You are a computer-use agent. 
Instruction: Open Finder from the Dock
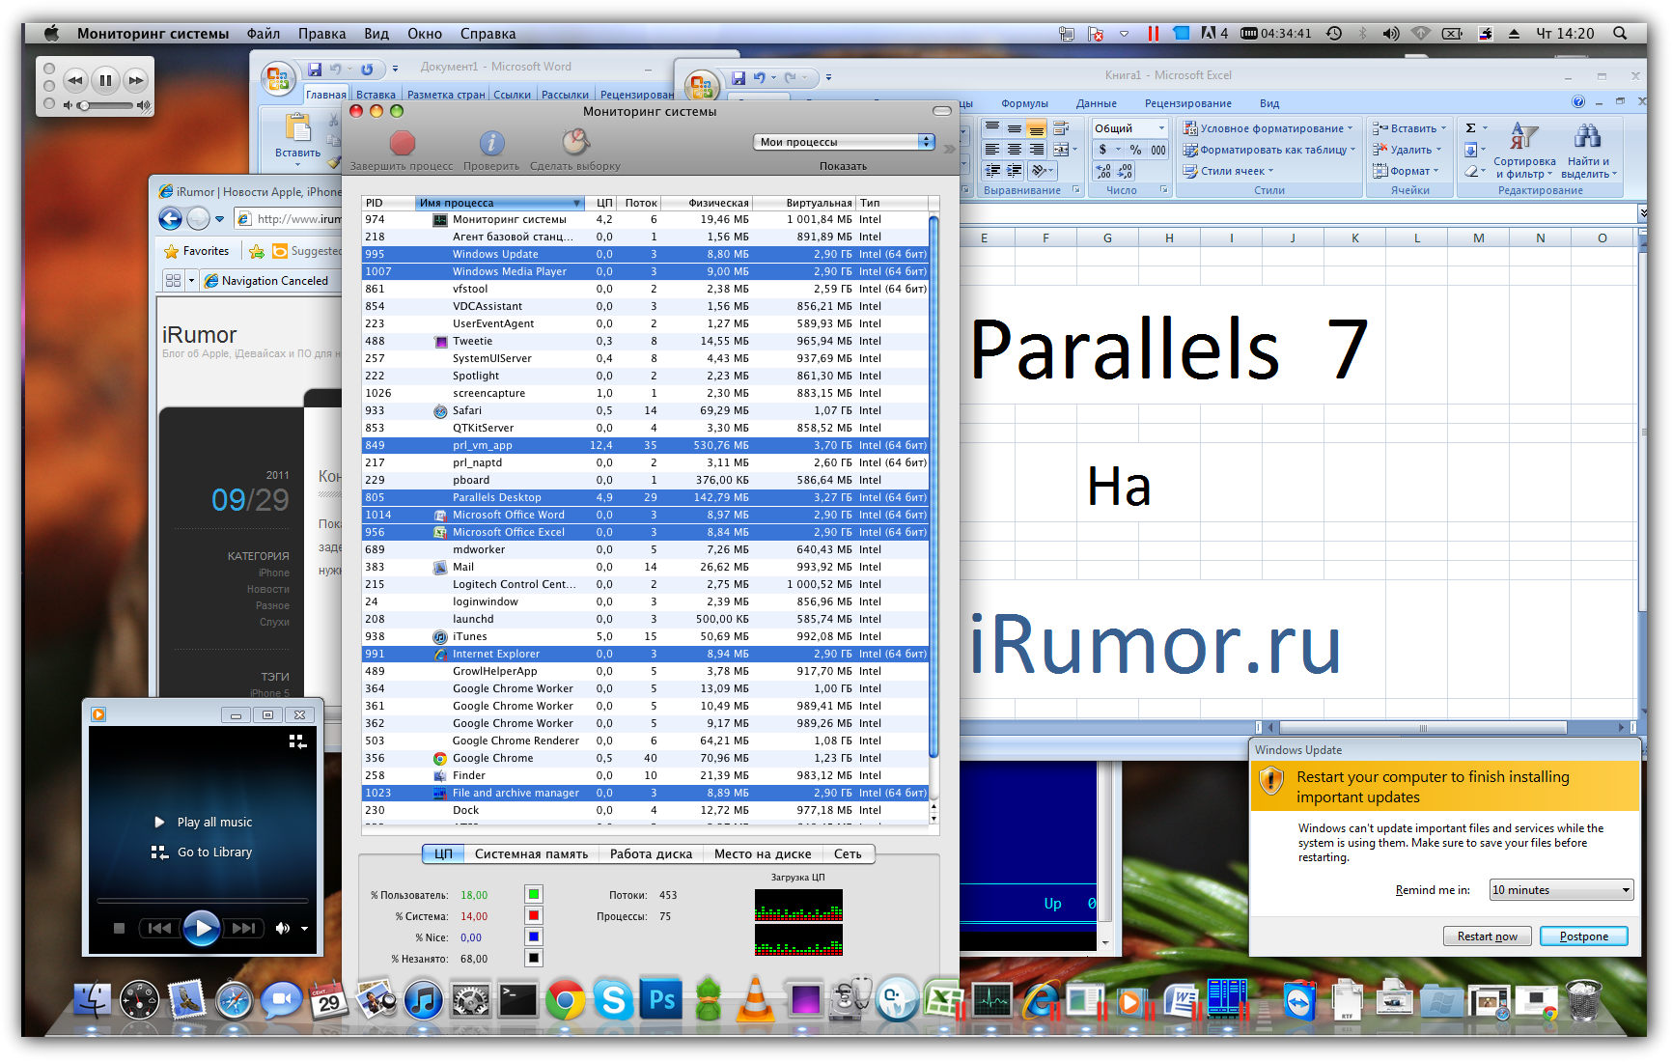coord(93,1000)
